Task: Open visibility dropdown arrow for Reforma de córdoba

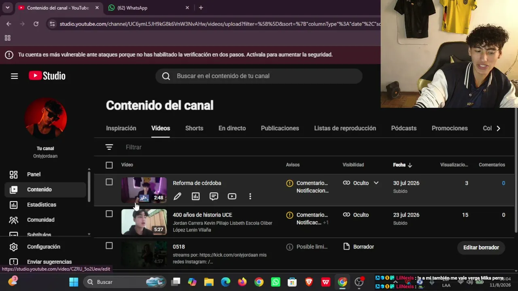Action: coord(376,183)
